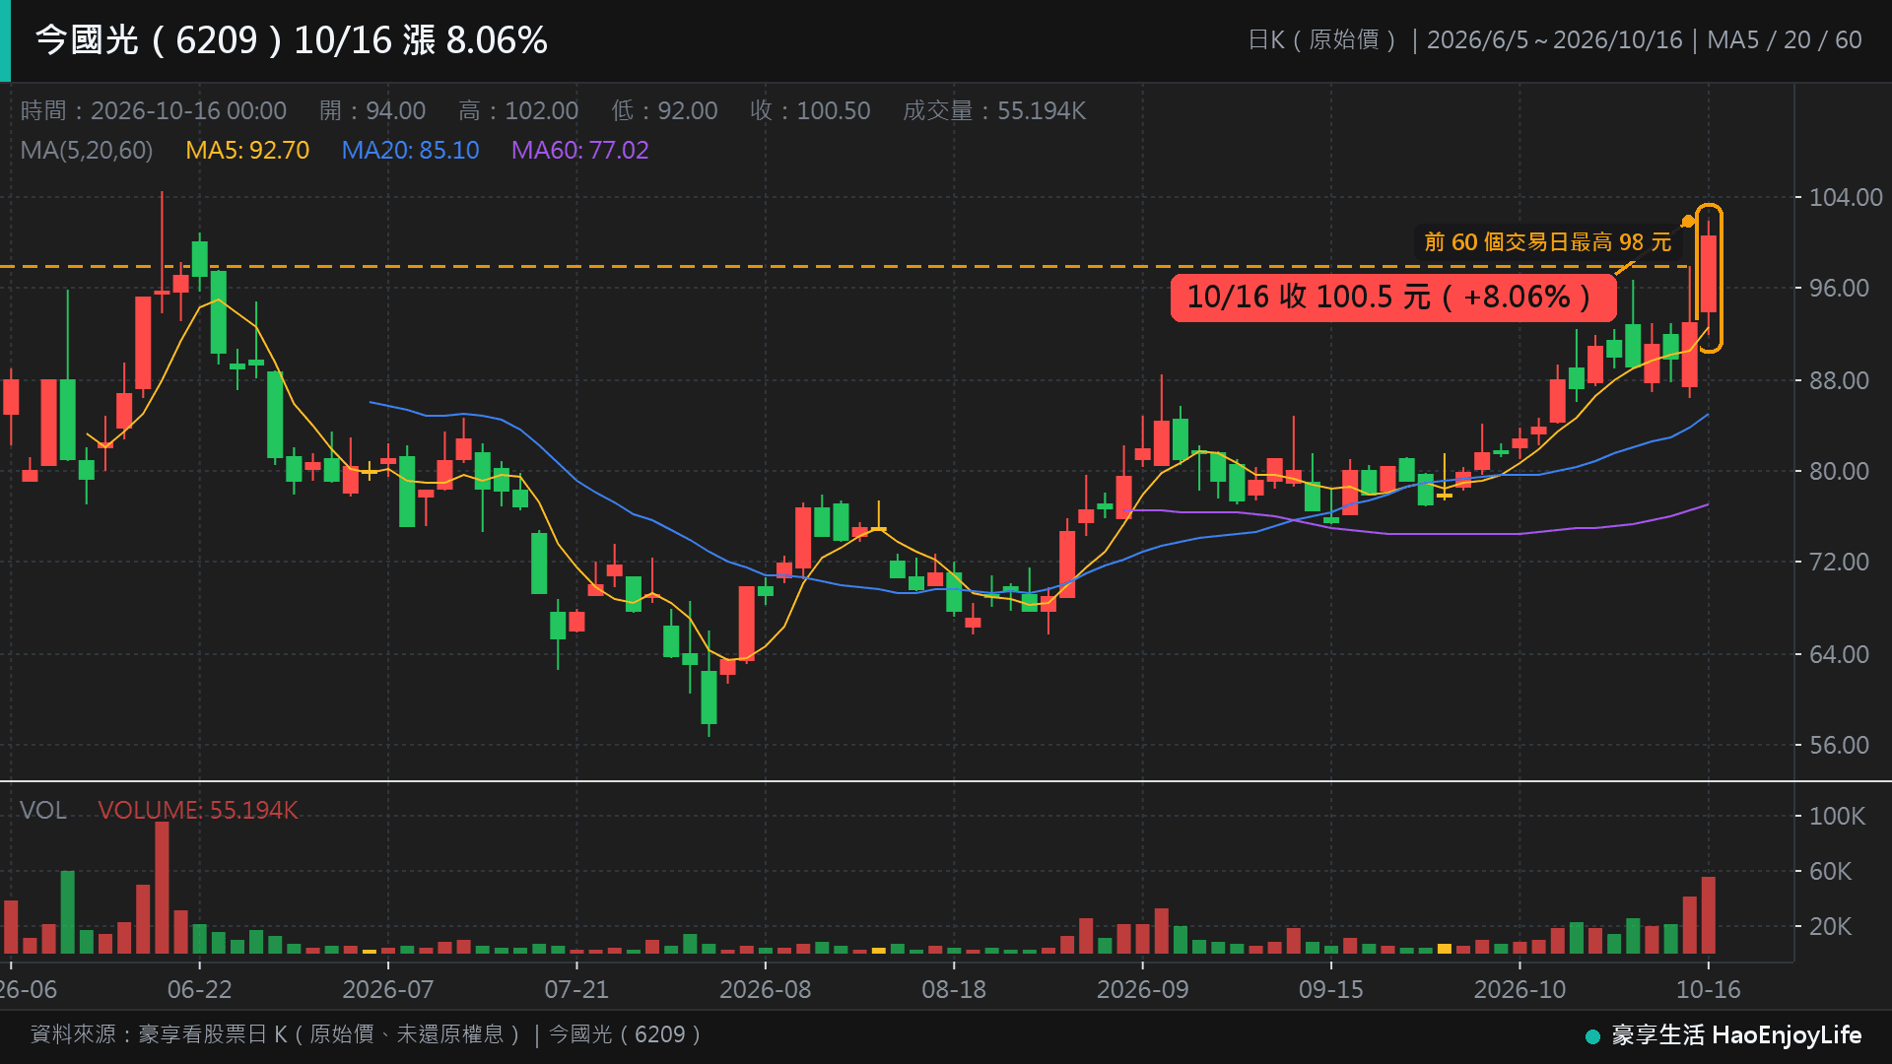
Task: Click the purple MA60: 77.02 legend
Action: tap(579, 151)
